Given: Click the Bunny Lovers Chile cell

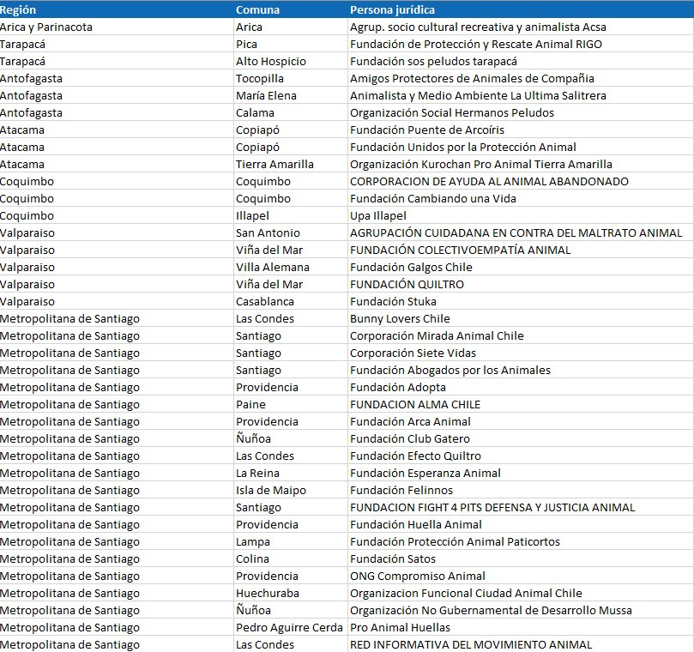Looking at the screenshot, I should 521,318.
